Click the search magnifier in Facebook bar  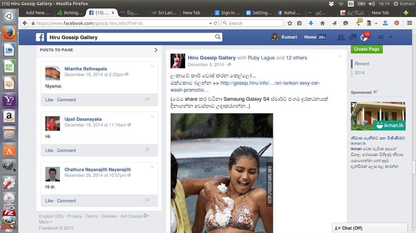click(218, 37)
